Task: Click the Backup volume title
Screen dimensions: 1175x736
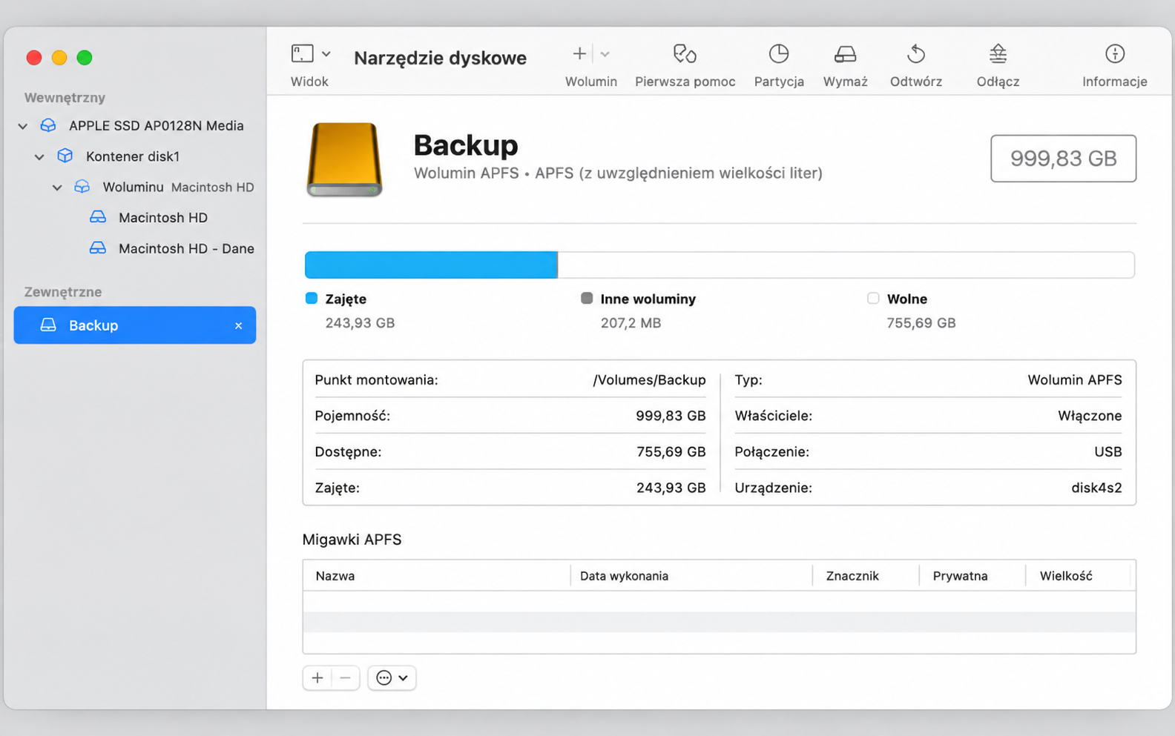Action: [x=465, y=145]
